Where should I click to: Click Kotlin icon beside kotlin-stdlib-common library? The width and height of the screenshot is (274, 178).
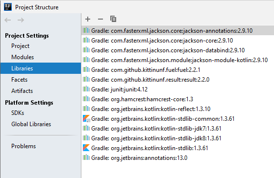click(x=86, y=118)
